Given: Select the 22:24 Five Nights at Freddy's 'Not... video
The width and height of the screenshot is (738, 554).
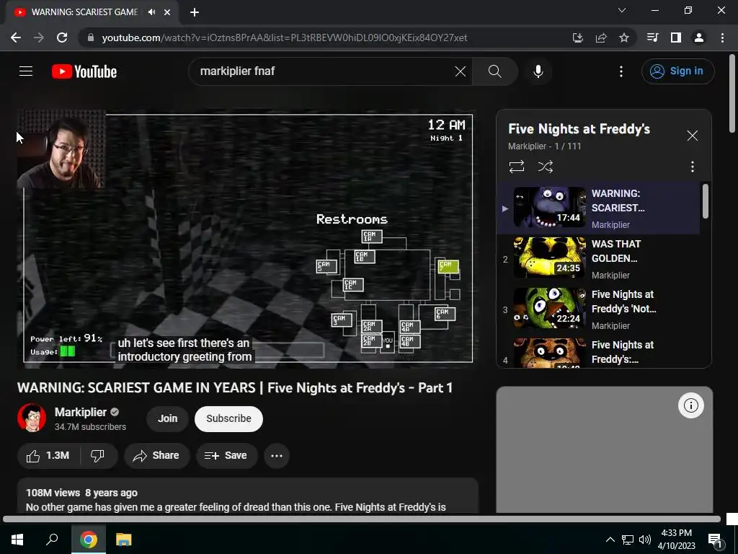Looking at the screenshot, I should [599, 309].
